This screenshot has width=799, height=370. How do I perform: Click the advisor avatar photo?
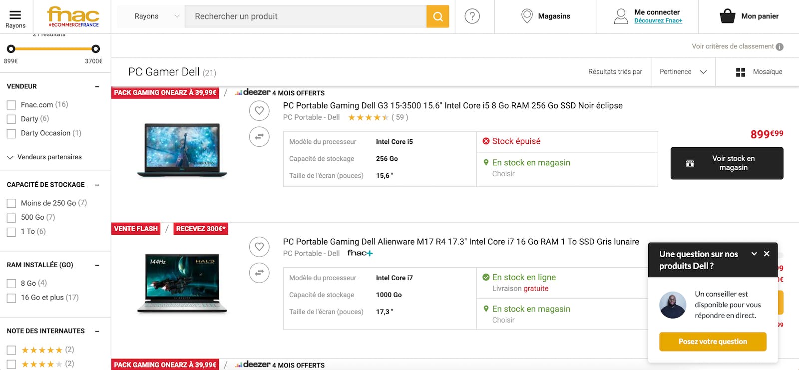pos(673,305)
